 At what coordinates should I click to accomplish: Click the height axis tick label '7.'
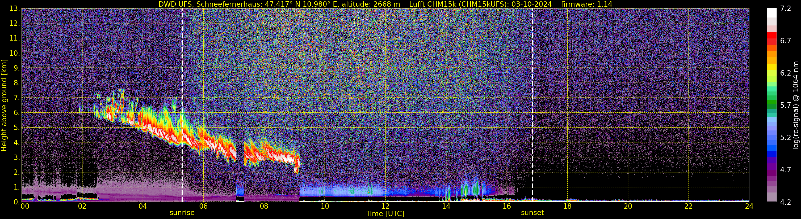(x=16, y=98)
